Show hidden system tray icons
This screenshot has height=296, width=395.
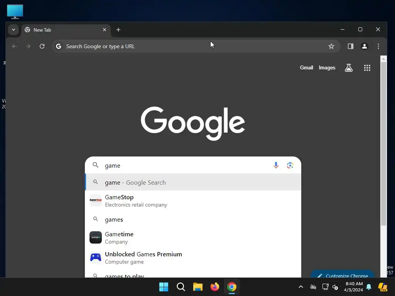tap(301, 287)
